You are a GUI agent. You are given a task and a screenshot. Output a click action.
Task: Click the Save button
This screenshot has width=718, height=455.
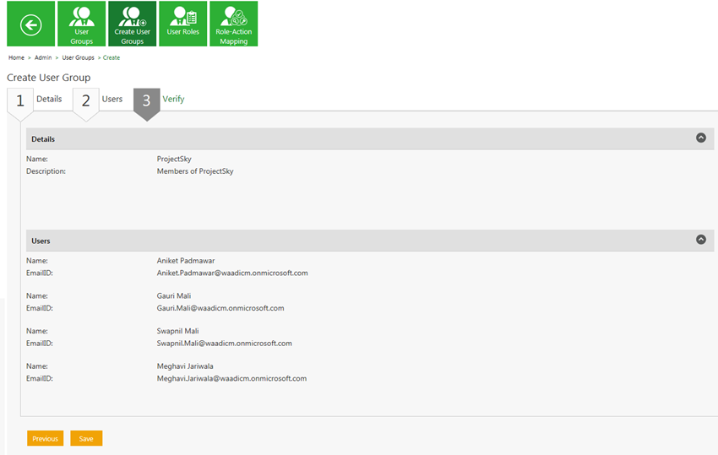tap(86, 438)
